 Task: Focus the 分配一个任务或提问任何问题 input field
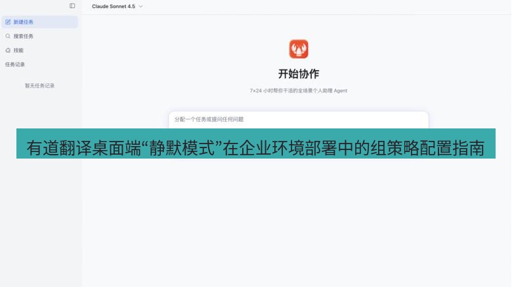point(299,120)
